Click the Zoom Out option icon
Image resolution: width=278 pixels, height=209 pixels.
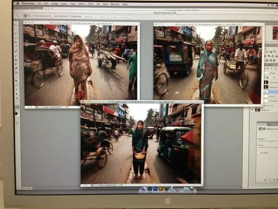(x=29, y=16)
